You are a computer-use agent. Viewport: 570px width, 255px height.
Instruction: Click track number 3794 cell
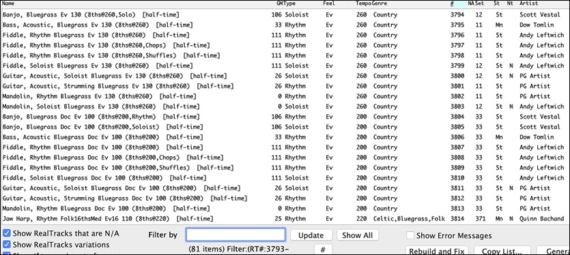tap(457, 15)
